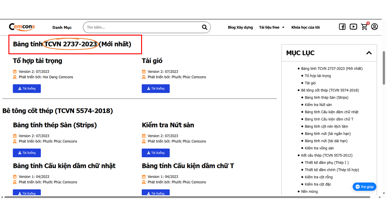Open the Danh Mục menu
Image resolution: width=386 pixels, height=217 pixels.
click(x=62, y=27)
